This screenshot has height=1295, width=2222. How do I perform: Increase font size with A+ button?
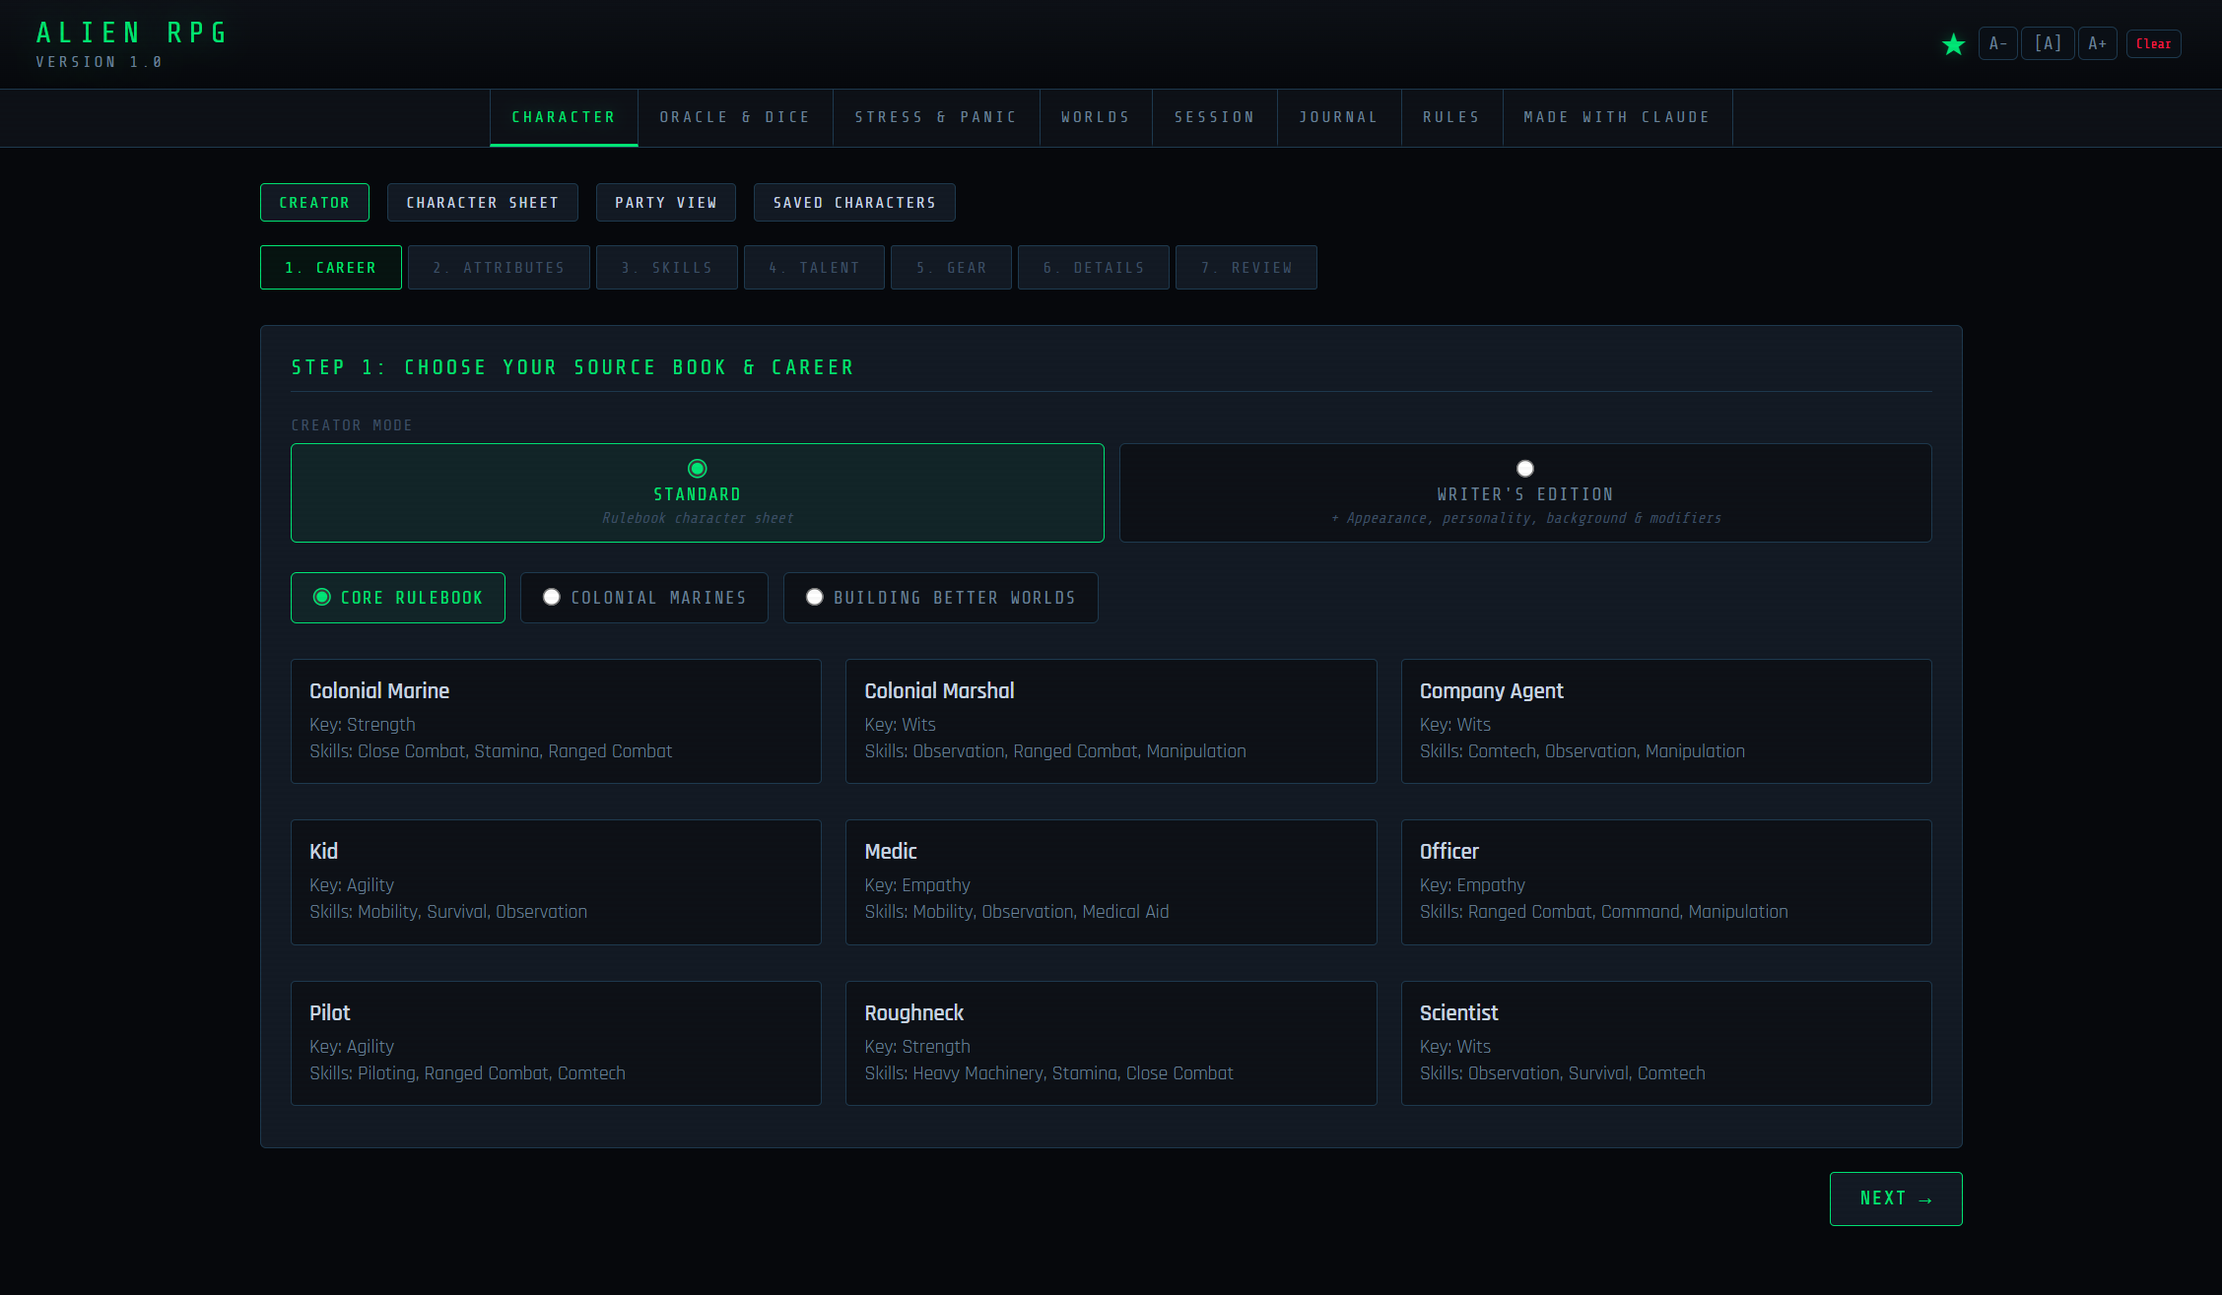(x=2097, y=44)
